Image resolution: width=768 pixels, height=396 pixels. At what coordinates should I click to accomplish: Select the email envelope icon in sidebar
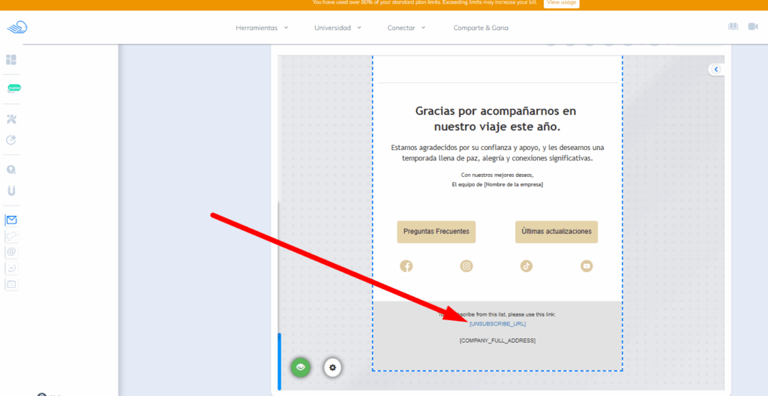pos(11,220)
